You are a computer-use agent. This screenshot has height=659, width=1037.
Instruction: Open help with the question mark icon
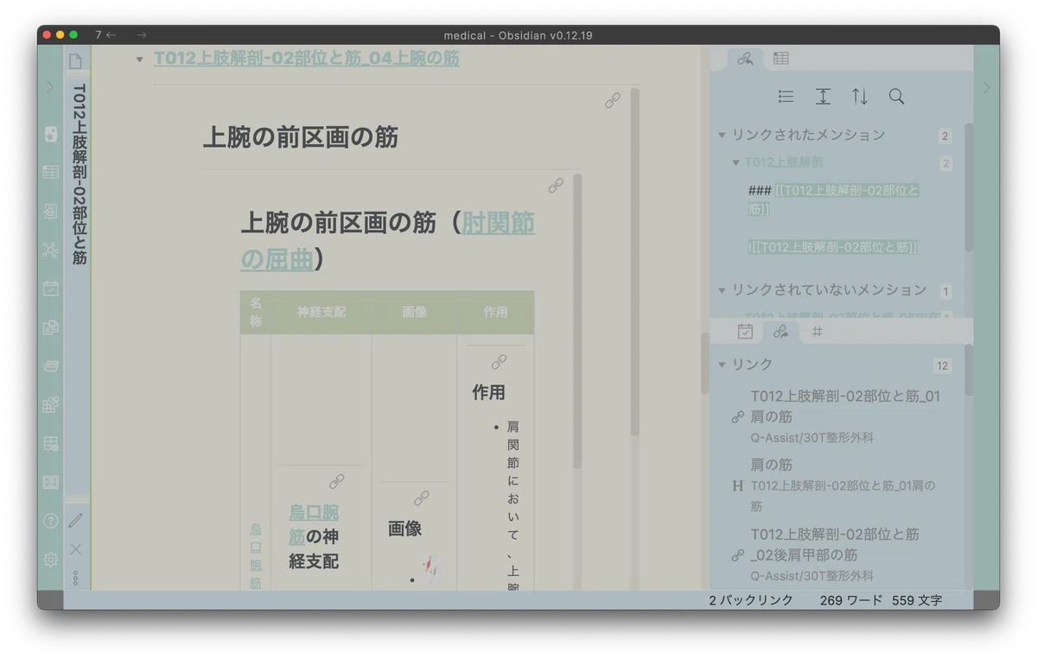click(x=50, y=521)
